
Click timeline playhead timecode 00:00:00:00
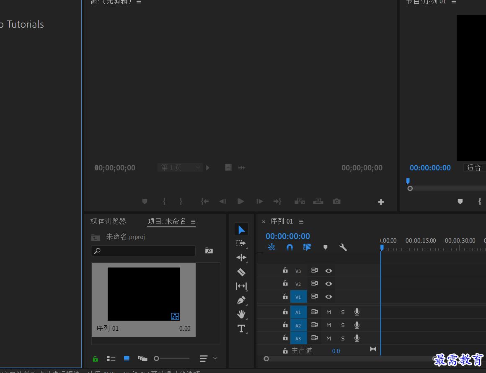[x=288, y=236]
